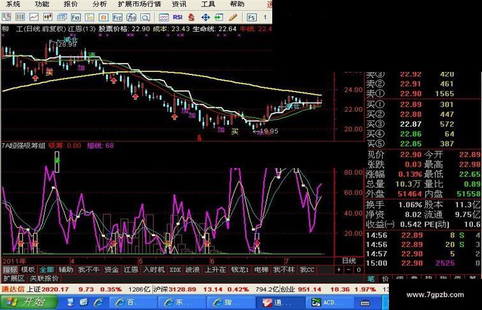The image size is (482, 310).
Task: Click the first toolbar icon (quote list view)
Action: [6, 17]
